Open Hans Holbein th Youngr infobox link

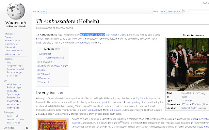click(x=194, y=93)
